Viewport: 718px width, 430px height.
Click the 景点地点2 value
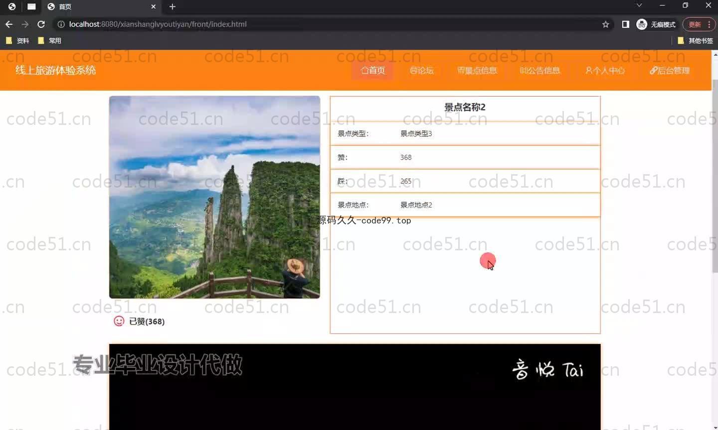tap(416, 205)
